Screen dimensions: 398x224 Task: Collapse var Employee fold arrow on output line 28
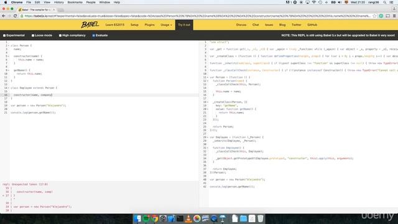[208, 137]
